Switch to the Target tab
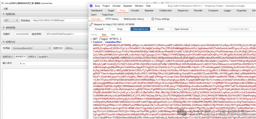This screenshot has width=256, height=119. [x=111, y=10]
